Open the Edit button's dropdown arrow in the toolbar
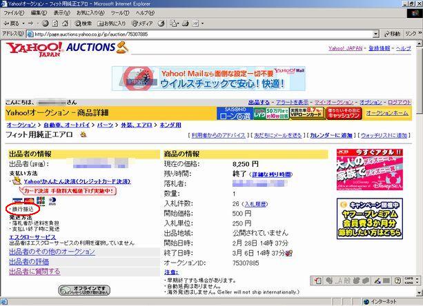 202,23
